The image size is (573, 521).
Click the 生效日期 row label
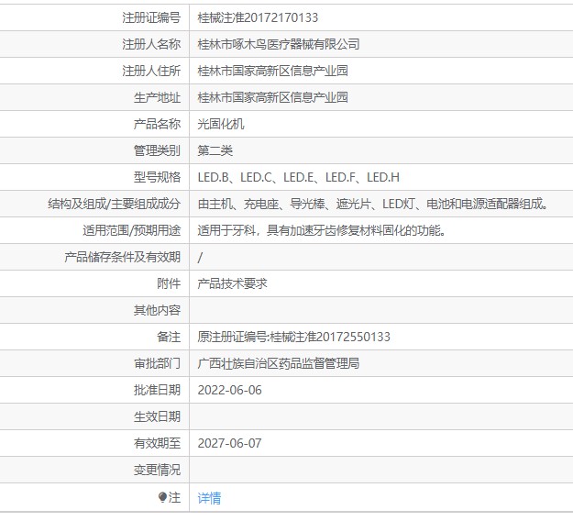[x=157, y=416]
